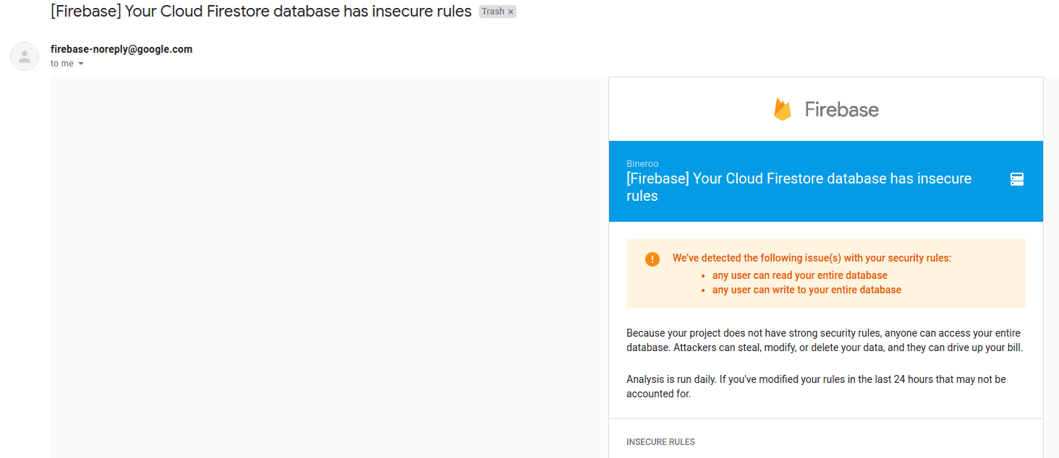Click the "to me" recipient text
Screen dimensions: 1059x458
[x=62, y=64]
